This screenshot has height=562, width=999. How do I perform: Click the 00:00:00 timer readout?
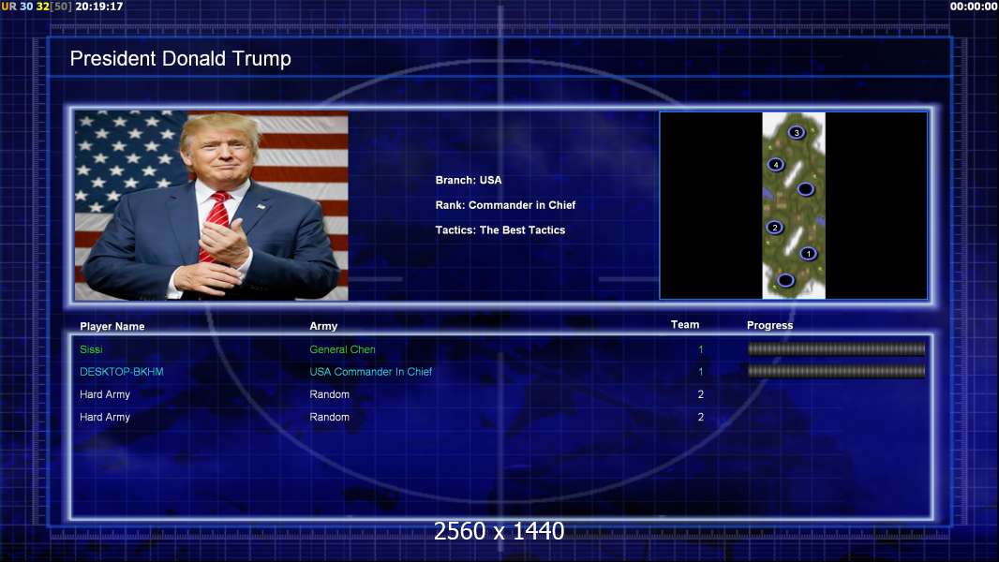click(974, 7)
